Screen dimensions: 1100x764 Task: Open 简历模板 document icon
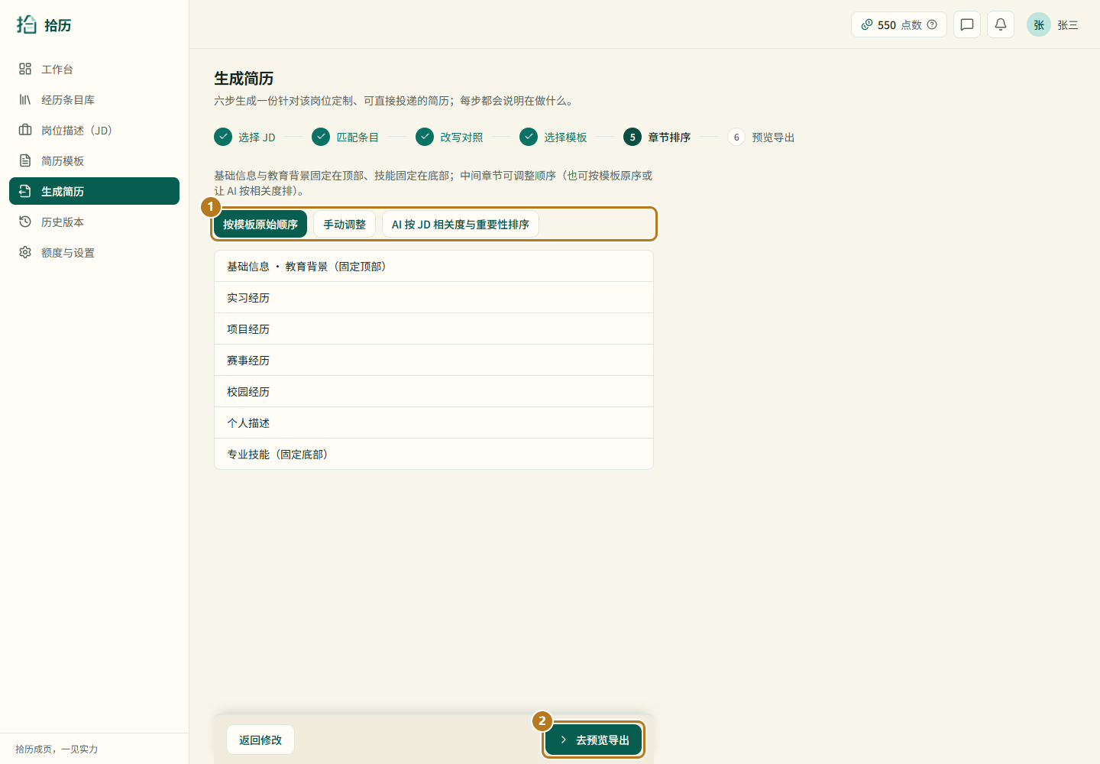coord(25,160)
